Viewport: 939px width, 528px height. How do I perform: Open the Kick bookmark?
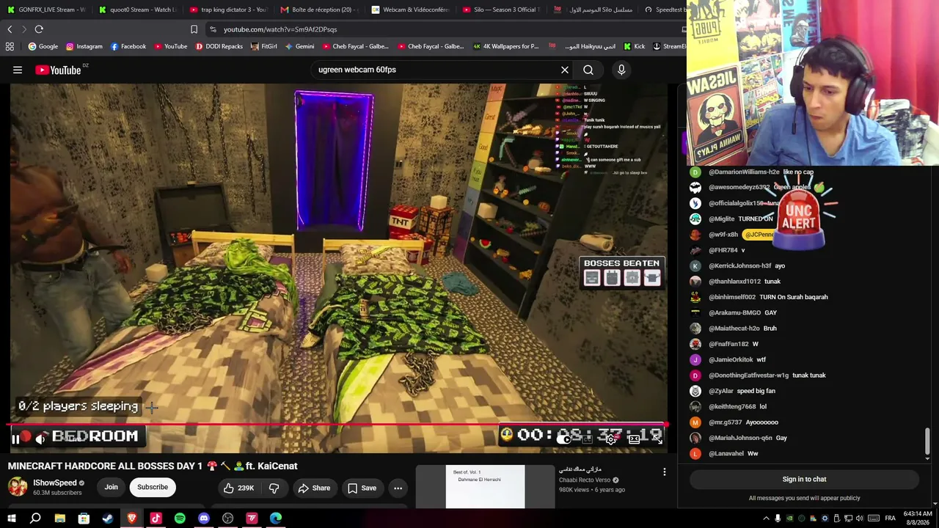(x=634, y=46)
